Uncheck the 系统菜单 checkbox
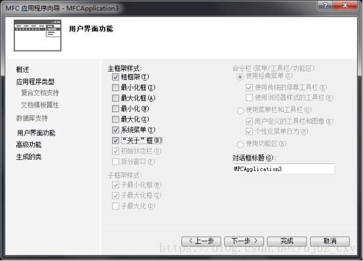363x261 pixels. click(x=115, y=130)
